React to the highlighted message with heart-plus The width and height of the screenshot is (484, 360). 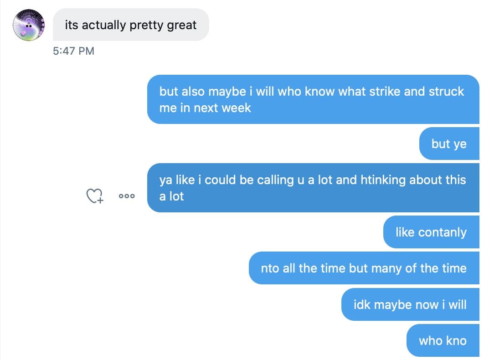tap(95, 196)
